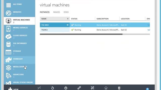161x90 pixels.
Task: Click the Connect icon in bottom bar
Action: (x=39, y=88)
